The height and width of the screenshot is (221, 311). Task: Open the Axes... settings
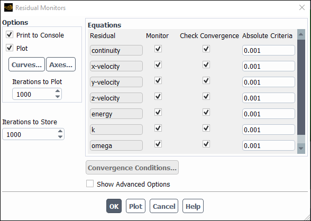pyautogui.click(x=61, y=65)
